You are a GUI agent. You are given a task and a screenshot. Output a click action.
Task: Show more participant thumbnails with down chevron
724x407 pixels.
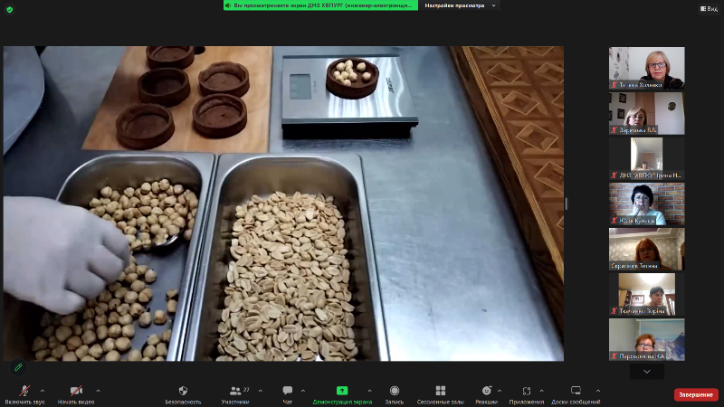[647, 372]
